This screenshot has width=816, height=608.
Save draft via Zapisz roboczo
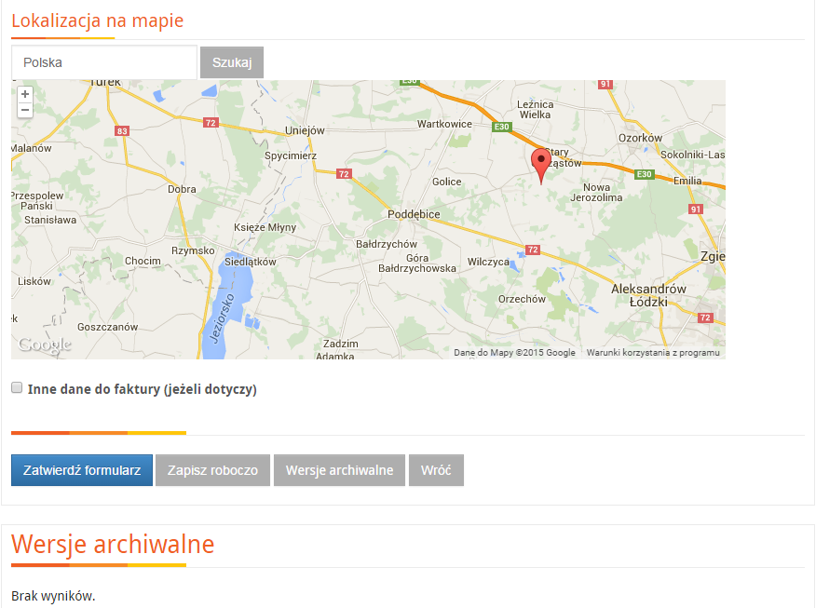(212, 470)
